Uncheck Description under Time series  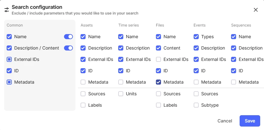[x=121, y=48]
